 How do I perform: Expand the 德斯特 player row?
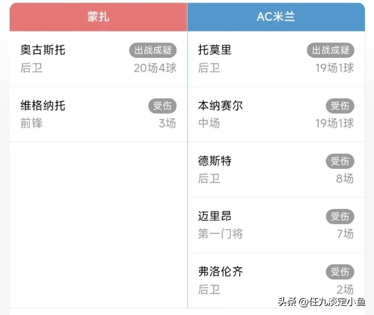tap(276, 169)
